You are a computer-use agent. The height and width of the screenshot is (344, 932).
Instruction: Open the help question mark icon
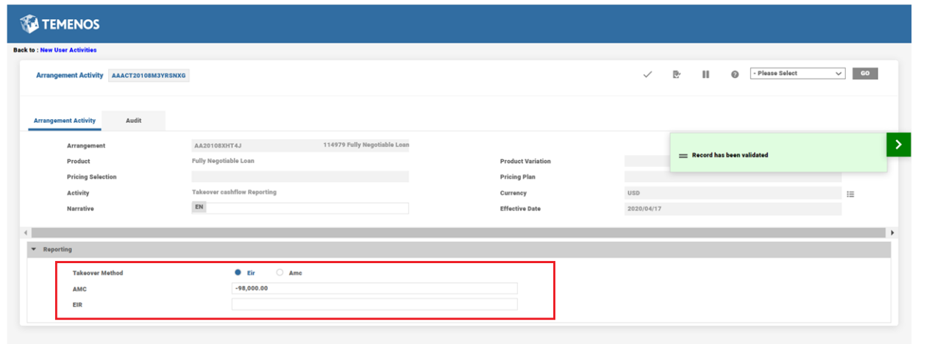[734, 74]
